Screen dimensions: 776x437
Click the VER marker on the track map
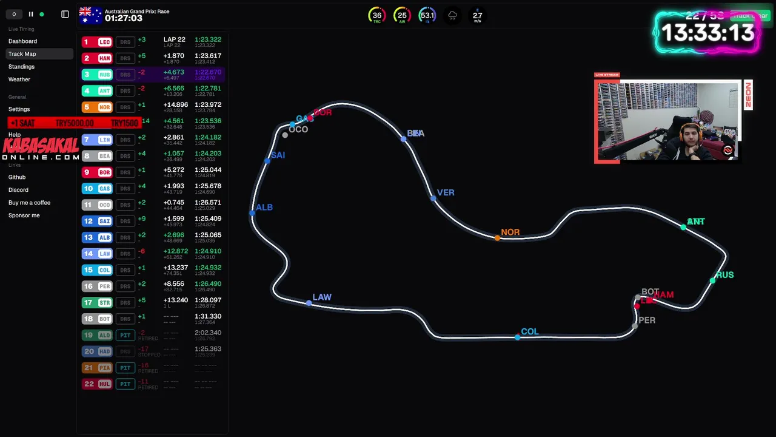tap(433, 198)
